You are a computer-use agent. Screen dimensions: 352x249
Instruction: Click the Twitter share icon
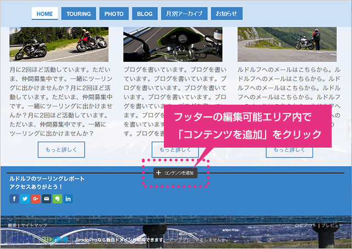pos(25,199)
